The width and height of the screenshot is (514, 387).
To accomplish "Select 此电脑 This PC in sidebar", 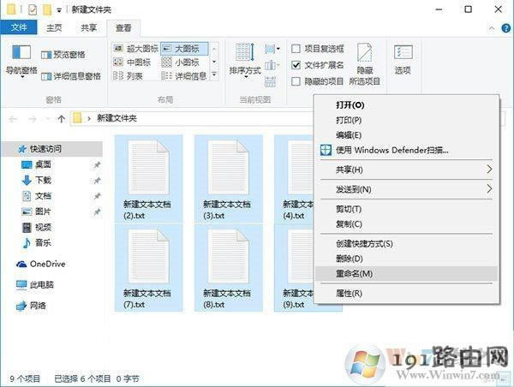I will [41, 284].
